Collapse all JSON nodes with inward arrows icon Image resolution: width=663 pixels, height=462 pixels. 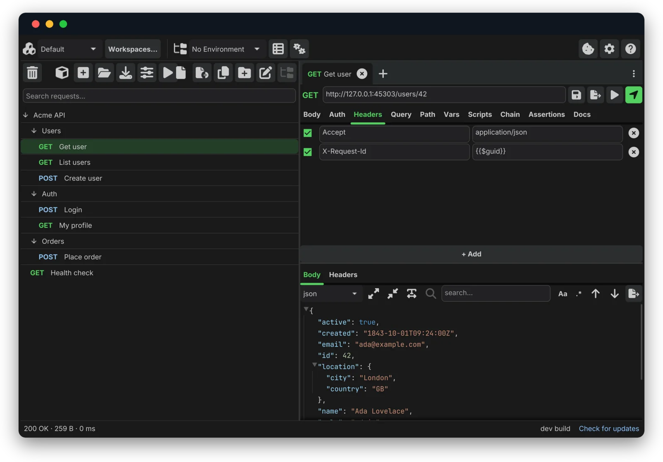tap(392, 294)
